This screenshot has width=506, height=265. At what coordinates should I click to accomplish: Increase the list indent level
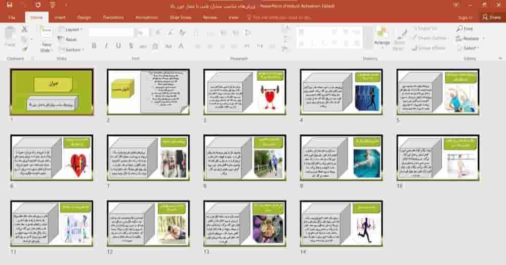(236, 33)
